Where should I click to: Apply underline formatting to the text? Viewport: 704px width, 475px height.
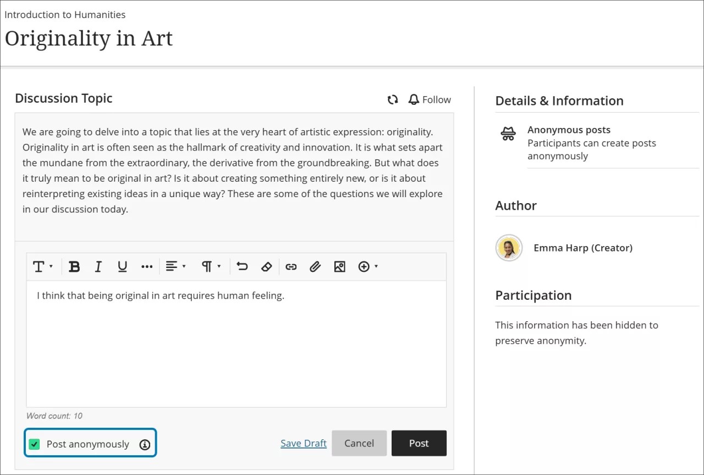122,266
